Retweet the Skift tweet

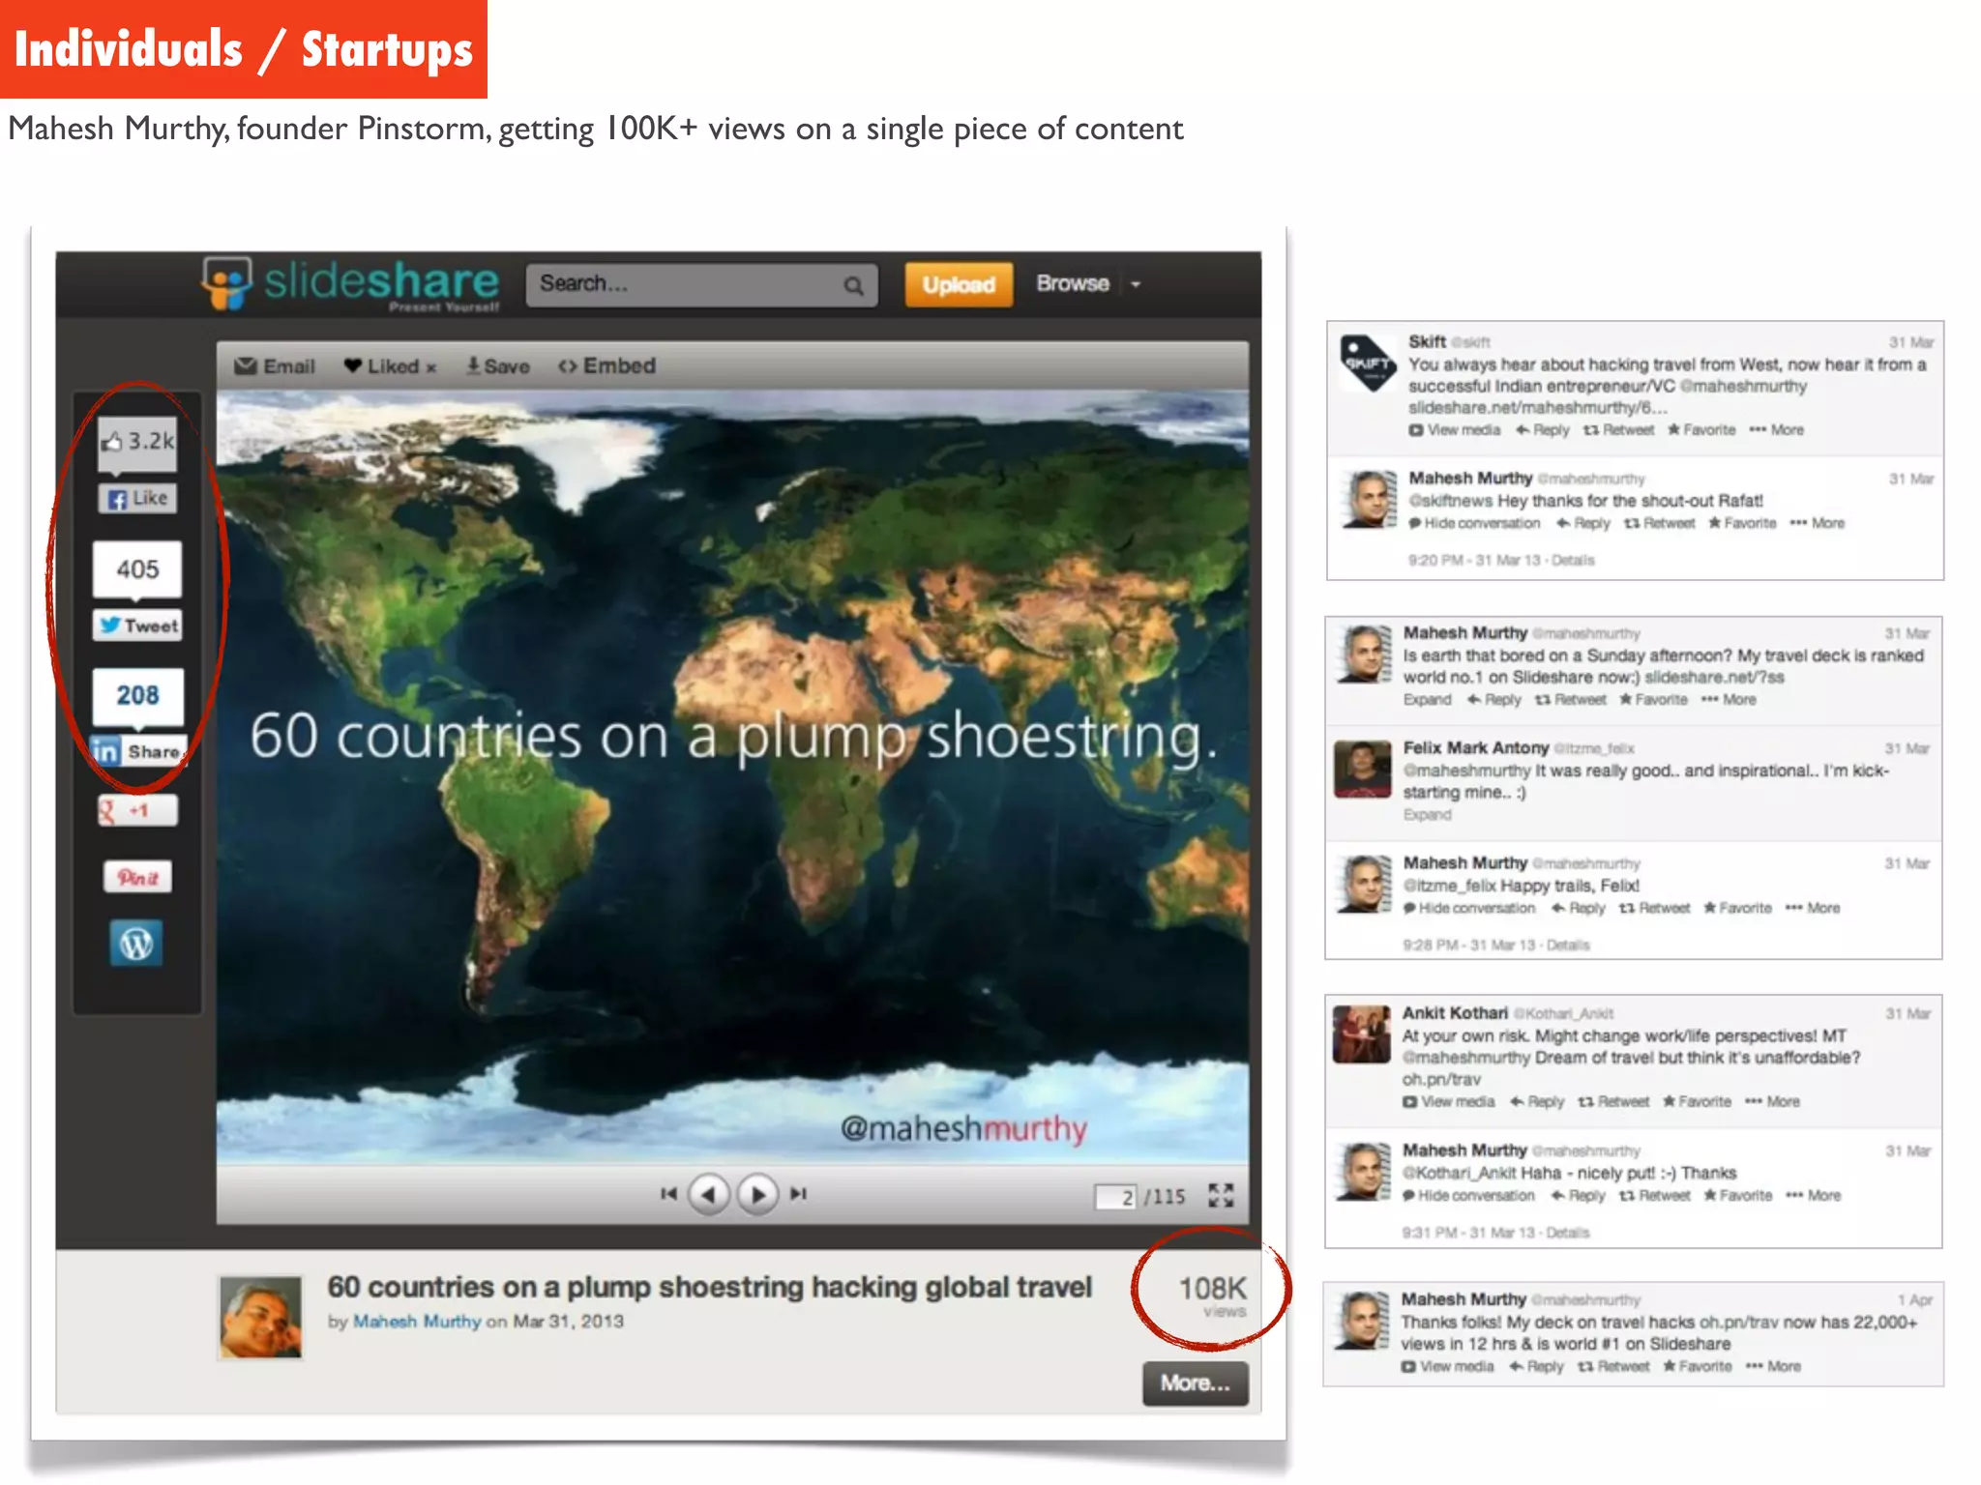pos(1618,430)
